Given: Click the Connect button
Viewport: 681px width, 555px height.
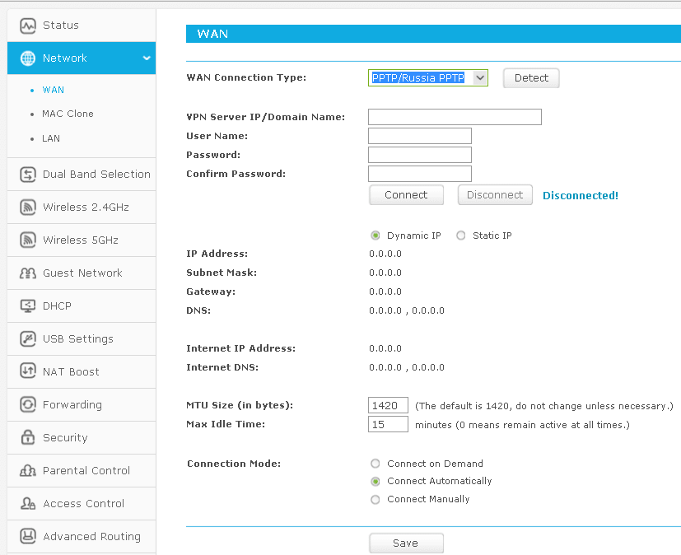Looking at the screenshot, I should click(x=406, y=195).
